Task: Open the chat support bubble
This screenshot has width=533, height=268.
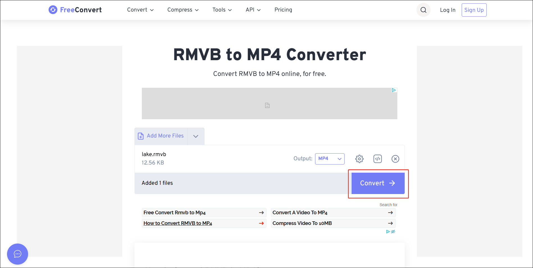Action: (17, 254)
